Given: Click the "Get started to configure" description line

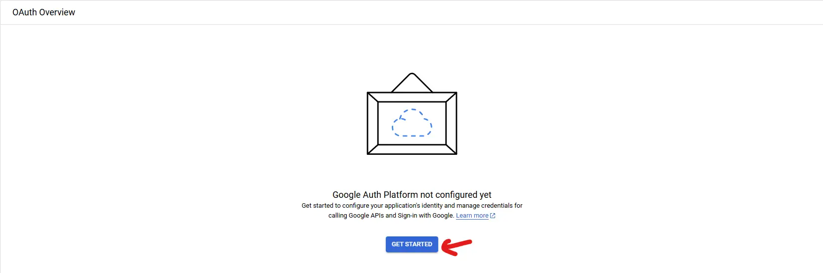Looking at the screenshot, I should click(412, 206).
